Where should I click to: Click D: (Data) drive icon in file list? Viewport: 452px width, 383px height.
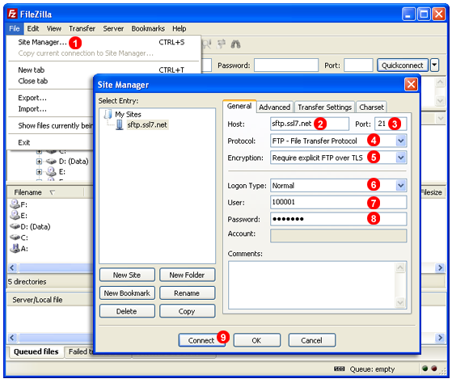[15, 226]
